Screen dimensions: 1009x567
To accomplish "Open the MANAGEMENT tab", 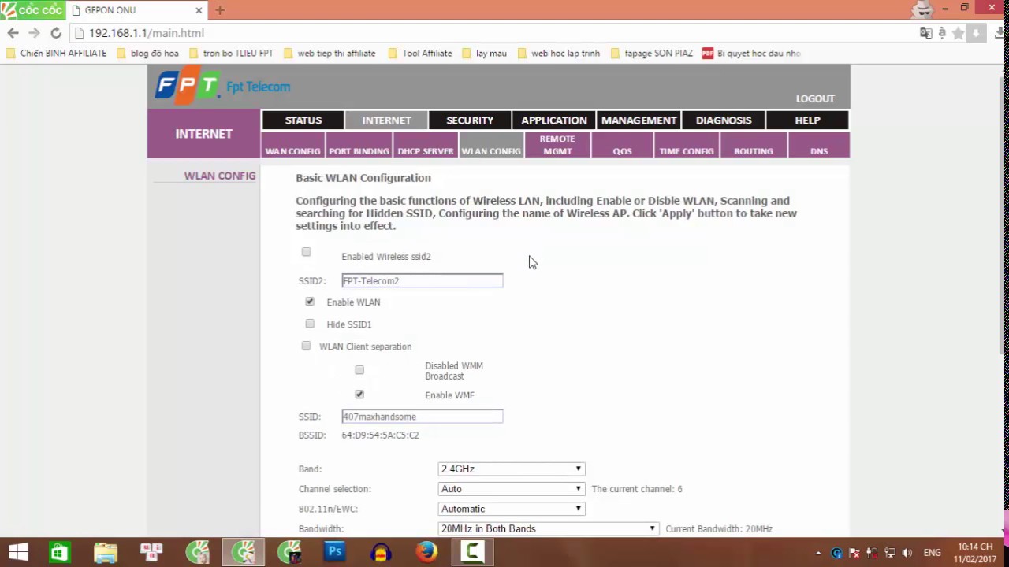I will pos(639,120).
